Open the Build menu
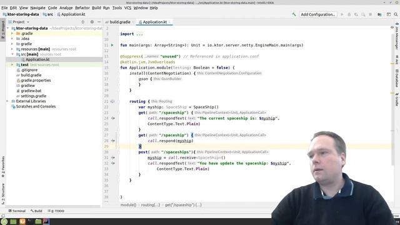This screenshot has height=225, width=400. coord(96,8)
